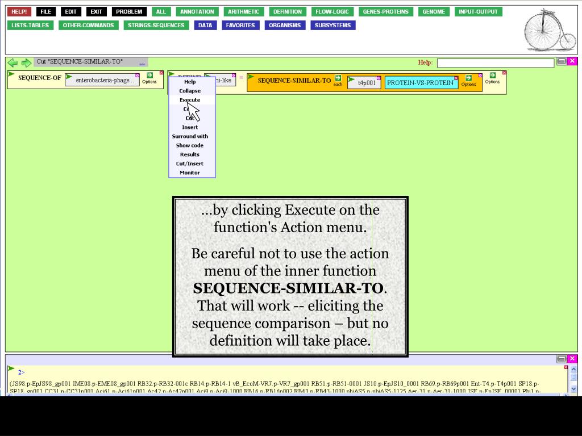Open the ANNOTATION palette
Screen dimensions: 582x436
click(x=197, y=11)
